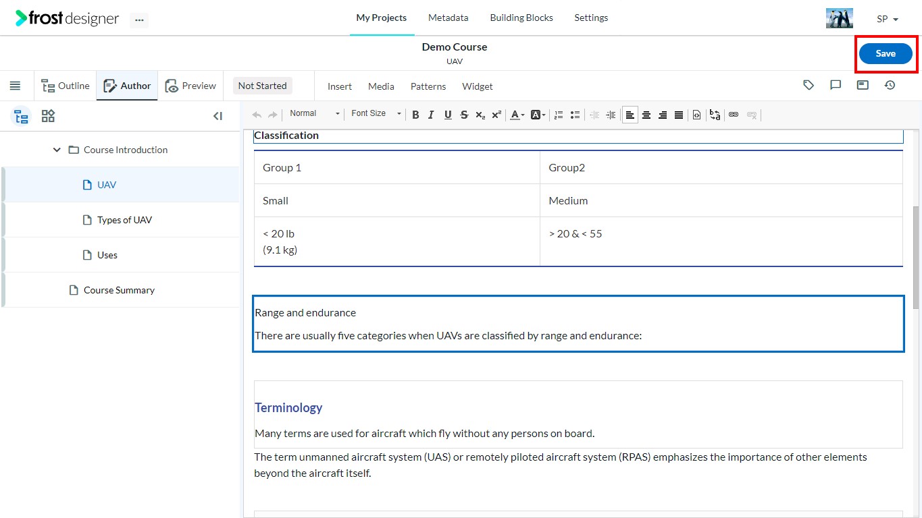Click the notes panel icon
The image size is (922, 518).
pyautogui.click(x=863, y=85)
